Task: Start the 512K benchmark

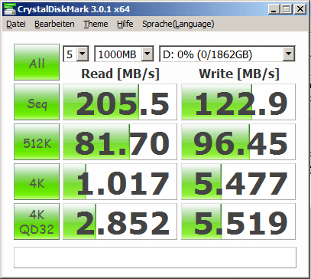Action: tap(37, 142)
